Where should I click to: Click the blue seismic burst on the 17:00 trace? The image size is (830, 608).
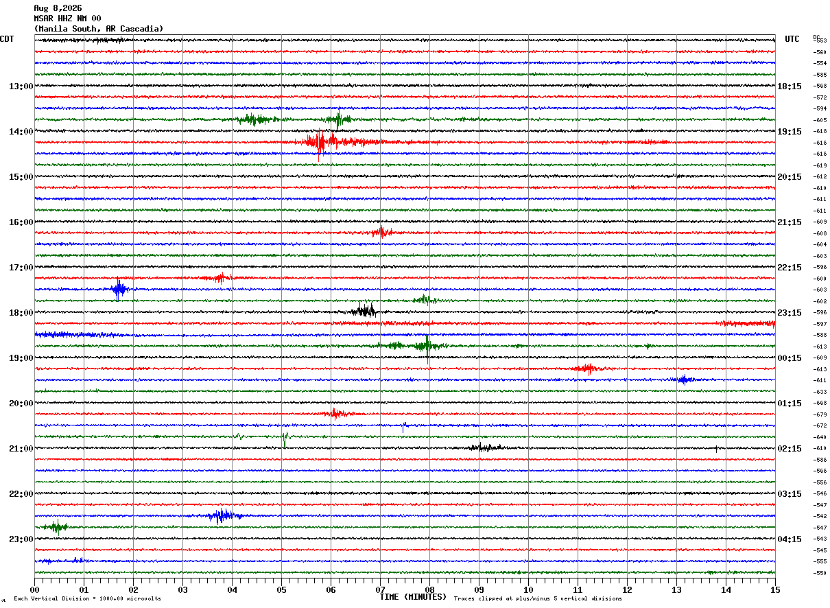(x=119, y=289)
